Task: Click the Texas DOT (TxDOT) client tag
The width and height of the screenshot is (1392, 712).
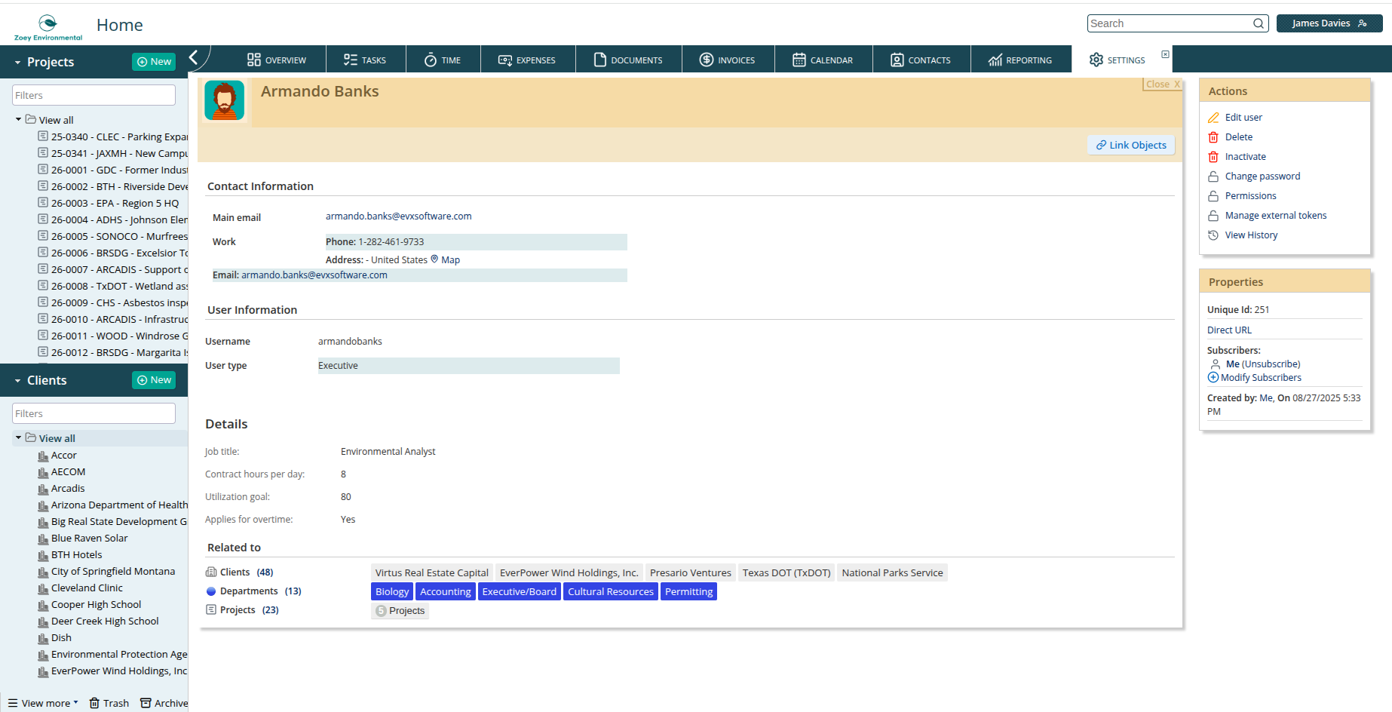Action: (786, 573)
